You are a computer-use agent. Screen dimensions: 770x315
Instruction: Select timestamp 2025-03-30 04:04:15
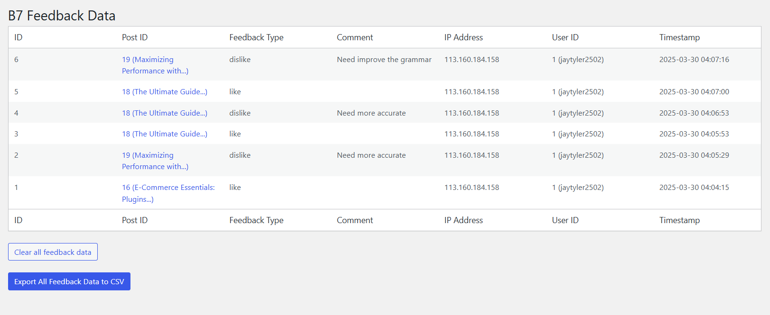click(694, 187)
